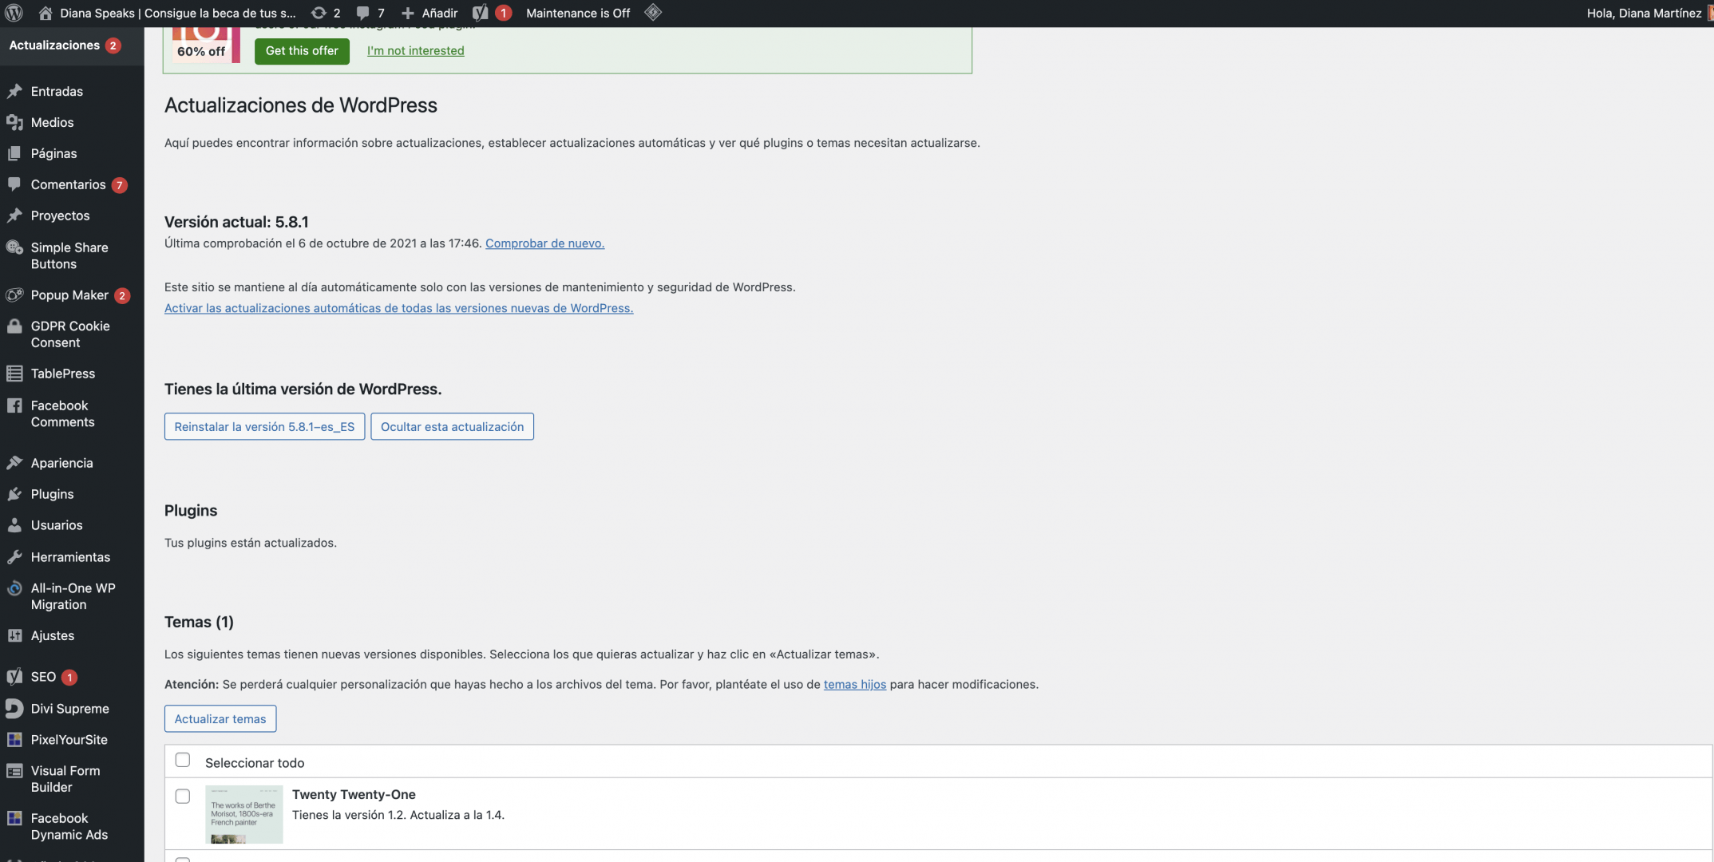1714x862 pixels.
Task: Click the PixelYourSite icon in sidebar
Action: [x=14, y=740]
